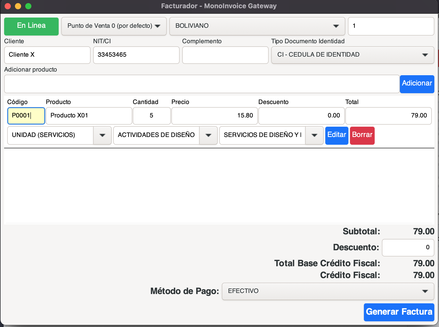Open the Tipo Documento Identidad dropdown

pyautogui.click(x=353, y=55)
